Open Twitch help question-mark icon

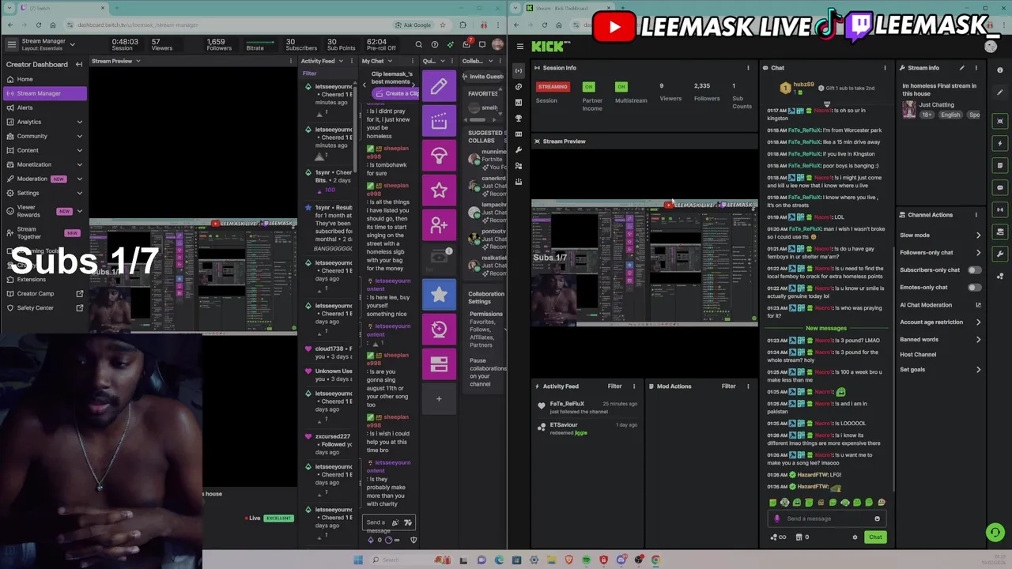point(435,45)
